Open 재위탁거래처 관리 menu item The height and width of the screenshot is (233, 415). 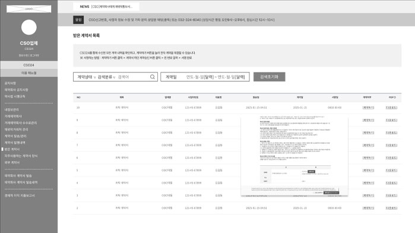point(16,130)
